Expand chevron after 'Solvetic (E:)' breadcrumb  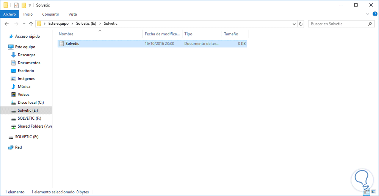pos(100,24)
